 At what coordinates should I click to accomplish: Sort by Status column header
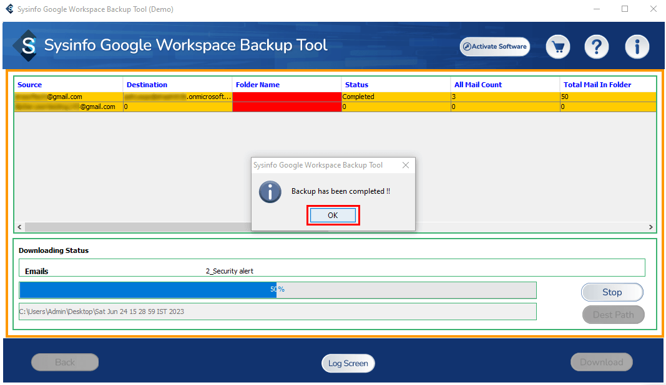click(x=356, y=85)
